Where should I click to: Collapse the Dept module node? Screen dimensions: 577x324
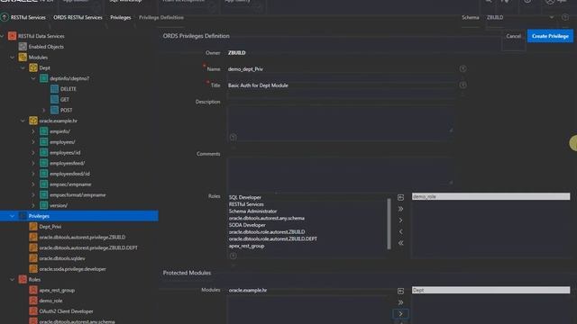tap(23, 68)
